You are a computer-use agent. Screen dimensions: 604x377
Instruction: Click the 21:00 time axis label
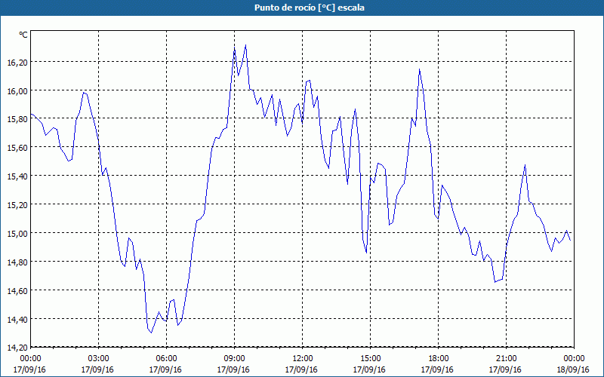506,359
